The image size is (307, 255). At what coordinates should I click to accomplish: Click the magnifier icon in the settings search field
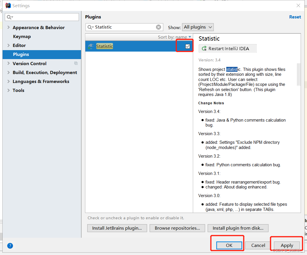click(9, 17)
